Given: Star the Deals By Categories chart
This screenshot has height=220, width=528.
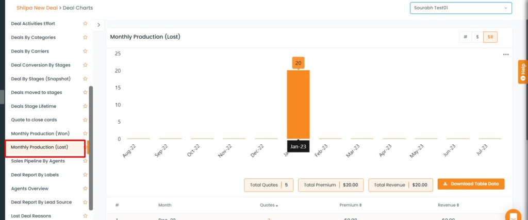Looking at the screenshot, I should (x=85, y=37).
